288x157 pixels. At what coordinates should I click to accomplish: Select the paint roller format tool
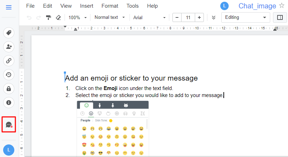[x=49, y=17]
